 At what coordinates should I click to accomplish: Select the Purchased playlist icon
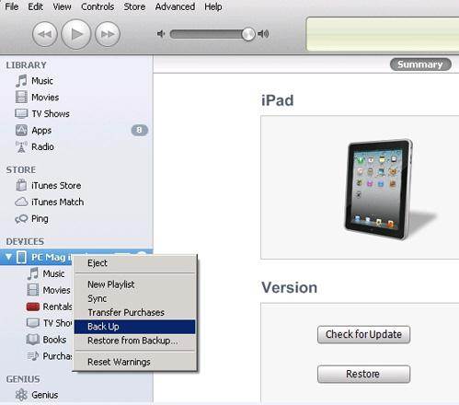coord(33,356)
